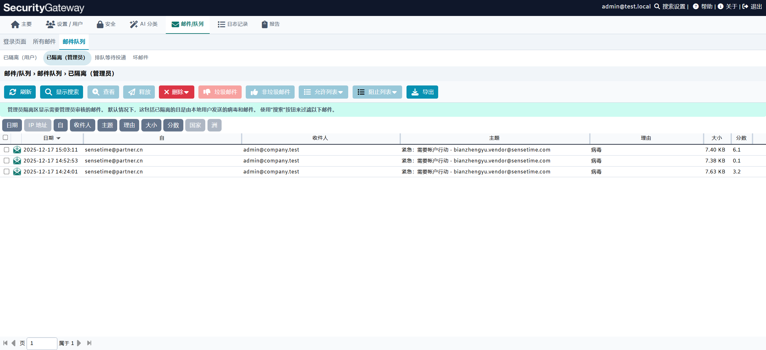This screenshot has width=766, height=350.
Task: Click the page number input field
Action: pyautogui.click(x=42, y=343)
